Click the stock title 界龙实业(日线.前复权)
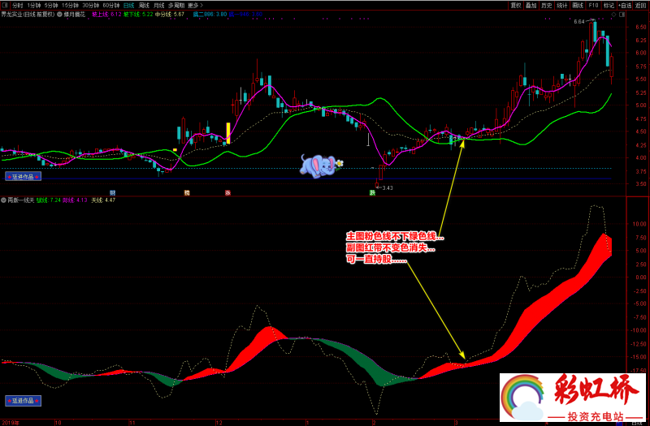 [28, 14]
